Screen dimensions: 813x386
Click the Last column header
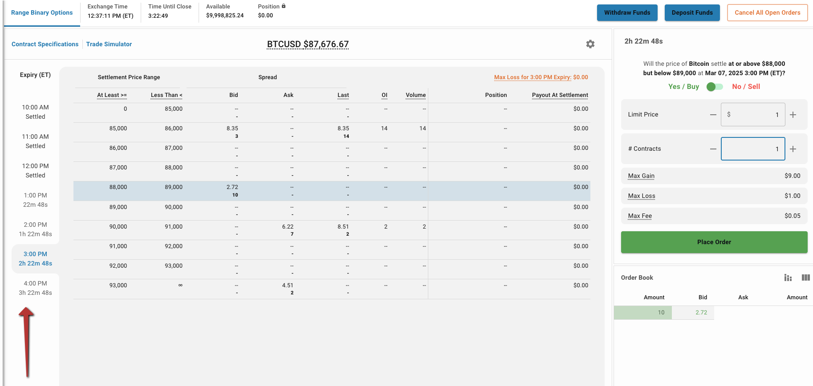click(343, 95)
